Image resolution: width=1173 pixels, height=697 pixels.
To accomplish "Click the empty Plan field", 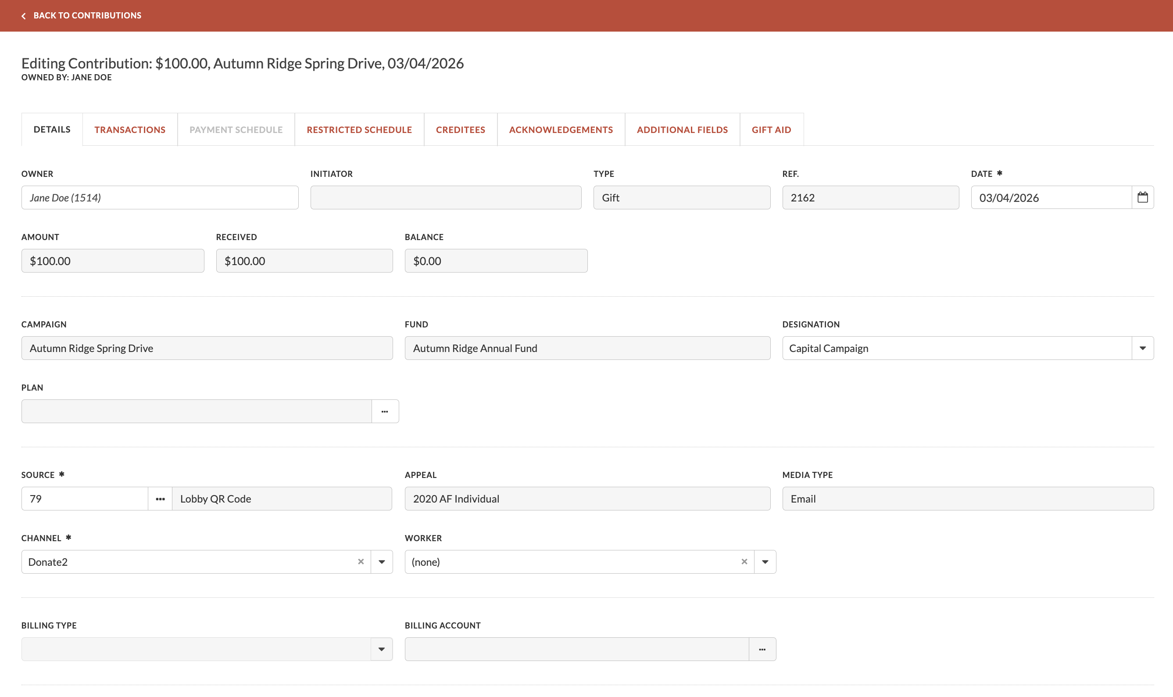I will (197, 411).
